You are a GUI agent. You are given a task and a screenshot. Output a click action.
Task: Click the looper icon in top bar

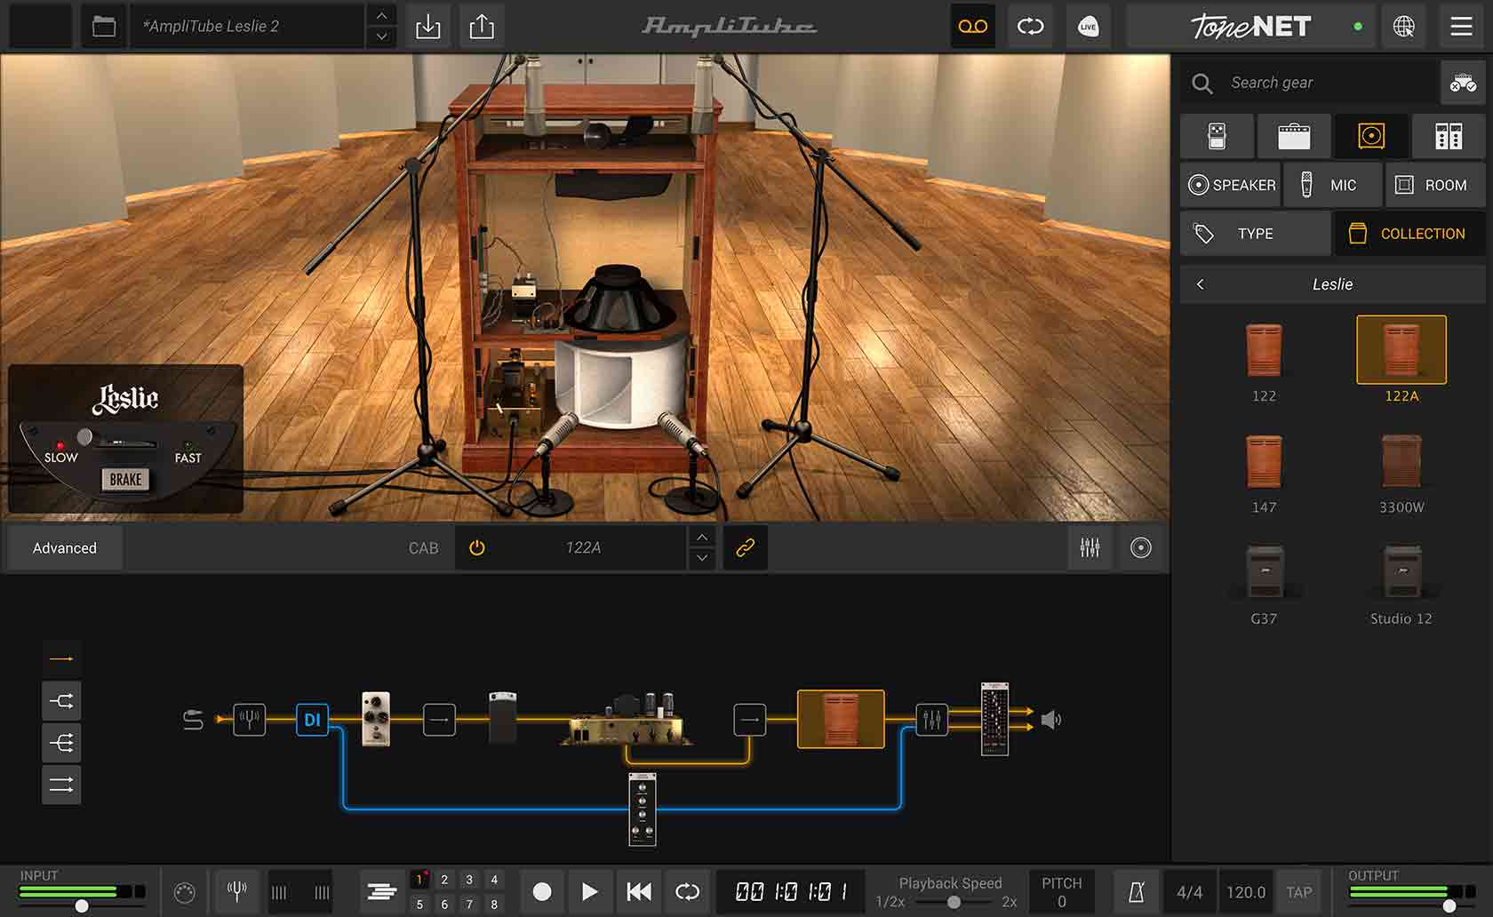pyautogui.click(x=1030, y=27)
